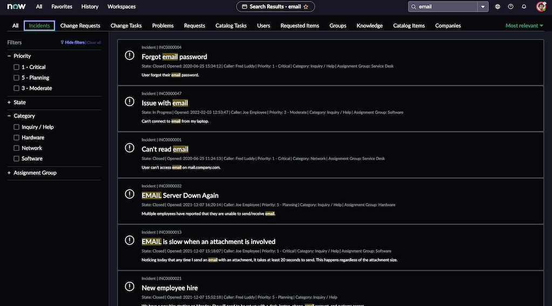The image size is (552, 306).
Task: Star the Search Results page as favorite
Action: [306, 6]
